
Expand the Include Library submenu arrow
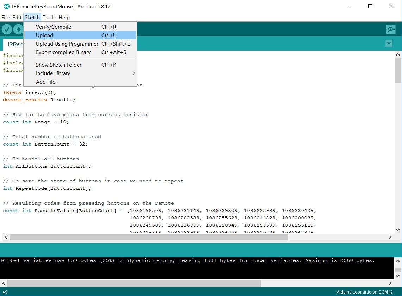pos(134,73)
